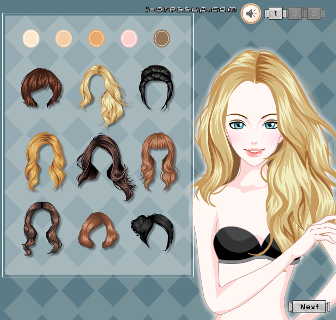Choose the long wavy blonde side-swept hairstyle
The width and height of the screenshot is (336, 320).
tap(102, 95)
